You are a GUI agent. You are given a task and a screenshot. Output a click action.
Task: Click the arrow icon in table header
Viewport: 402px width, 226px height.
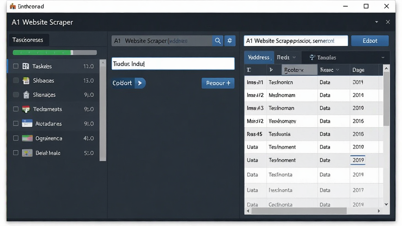click(x=271, y=70)
